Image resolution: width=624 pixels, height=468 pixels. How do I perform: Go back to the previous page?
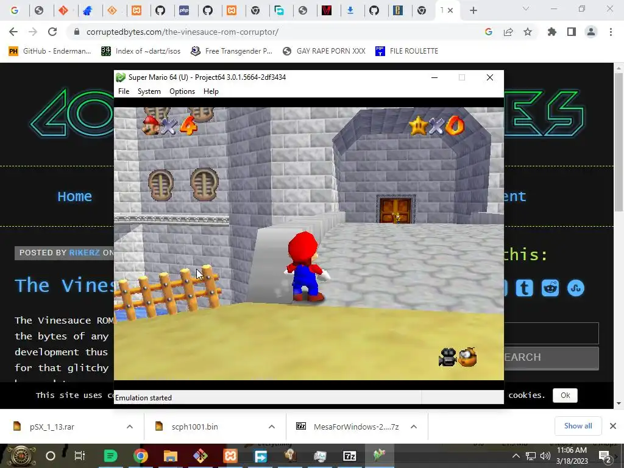(x=13, y=32)
